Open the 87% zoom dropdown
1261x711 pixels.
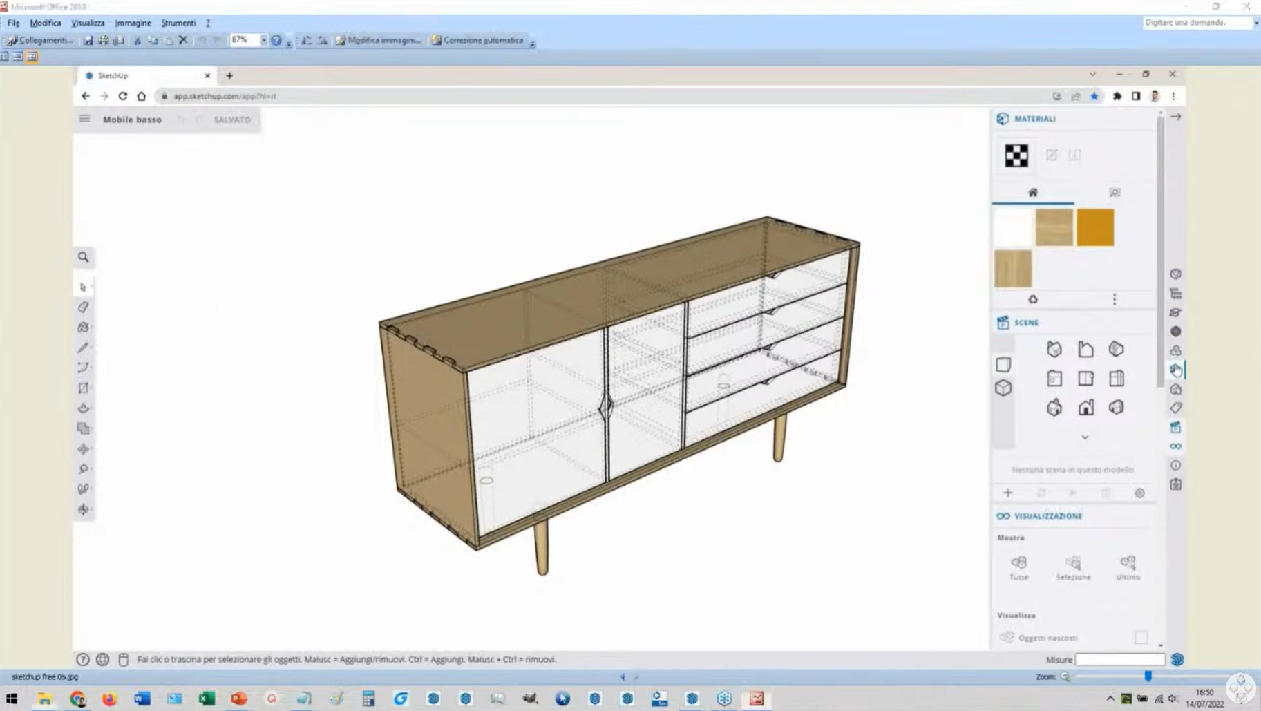pos(263,40)
